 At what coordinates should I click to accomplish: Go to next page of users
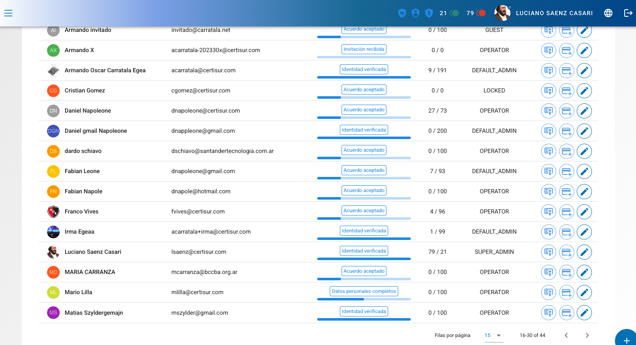(x=587, y=335)
